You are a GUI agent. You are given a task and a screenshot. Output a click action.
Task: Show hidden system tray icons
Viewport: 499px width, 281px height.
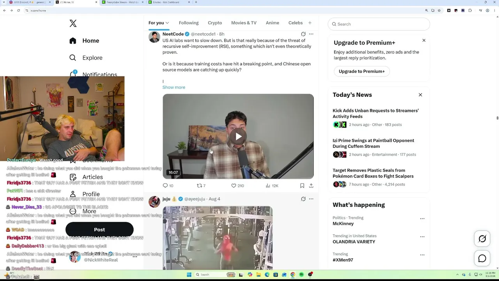pos(458,274)
